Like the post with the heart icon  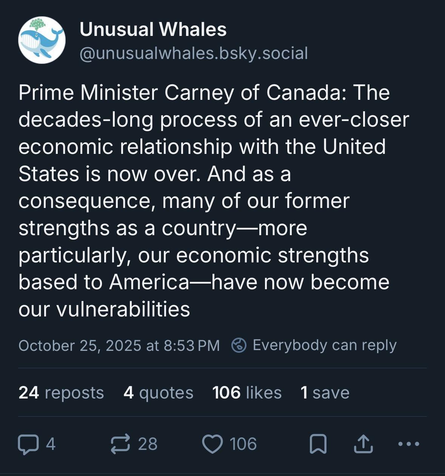tap(212, 444)
